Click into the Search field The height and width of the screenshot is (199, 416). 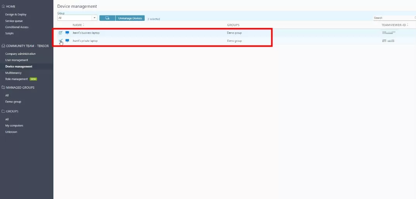394,18
